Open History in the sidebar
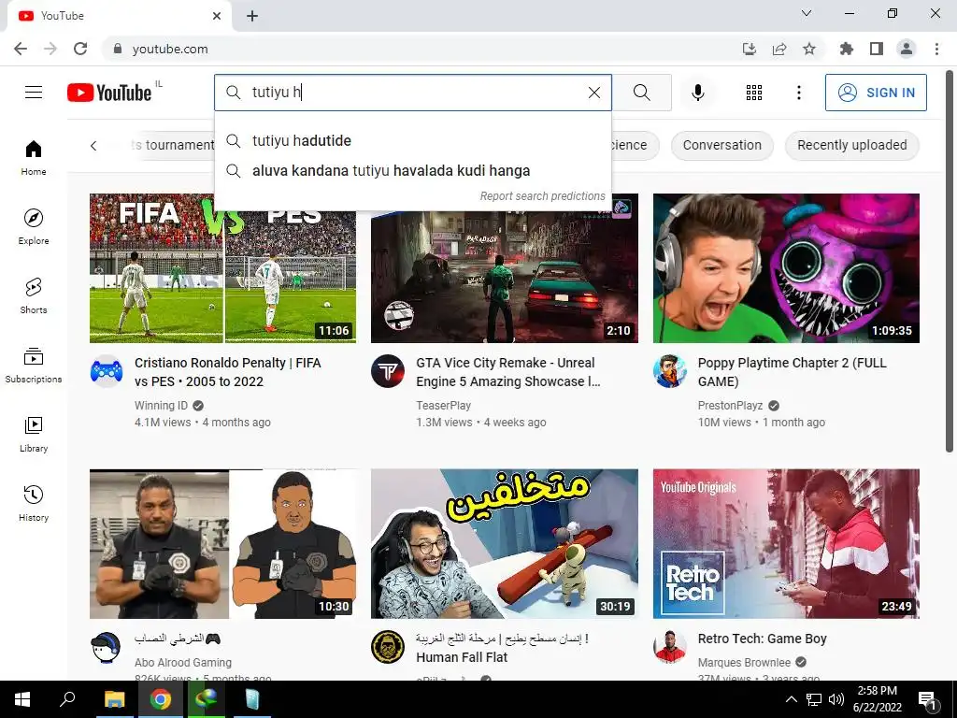 click(x=34, y=503)
